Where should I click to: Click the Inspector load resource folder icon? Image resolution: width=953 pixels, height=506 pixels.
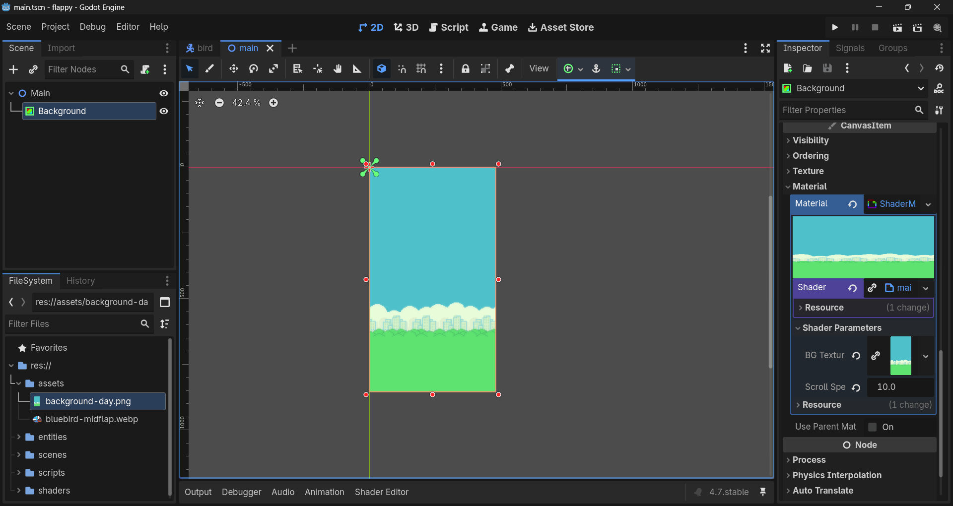tap(808, 68)
